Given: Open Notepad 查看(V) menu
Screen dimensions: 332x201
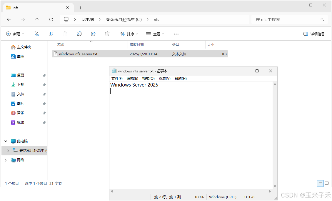Looking at the screenshot, I should (x=164, y=78).
